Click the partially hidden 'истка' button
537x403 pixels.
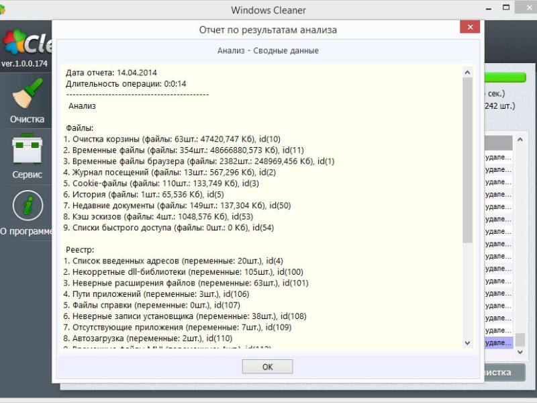click(505, 372)
